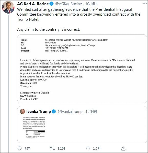Open the AG Karl A. Racine display name
Image resolution: width=148 pixels, height=153 pixels.
33,4
